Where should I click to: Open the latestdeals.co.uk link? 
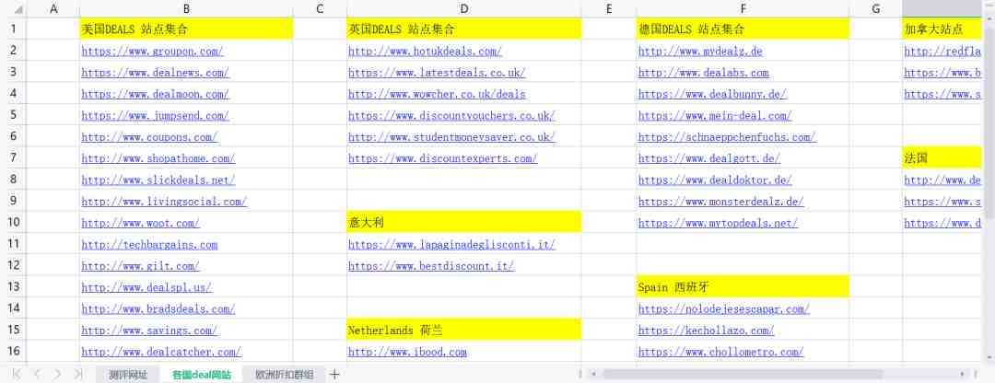(x=438, y=73)
